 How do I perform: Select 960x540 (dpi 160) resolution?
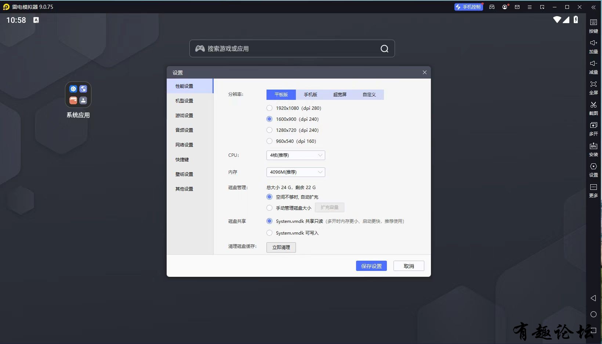(x=269, y=141)
